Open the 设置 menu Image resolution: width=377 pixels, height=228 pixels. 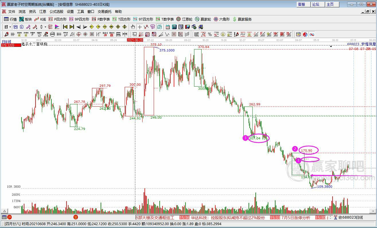coord(70,12)
